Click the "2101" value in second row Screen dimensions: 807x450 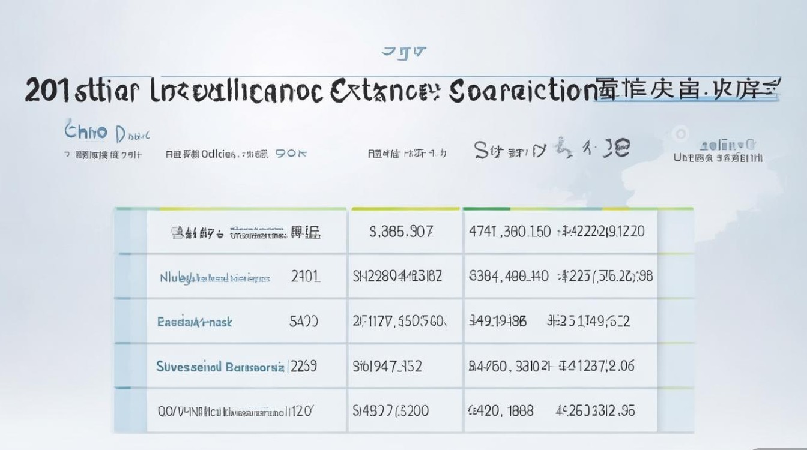pyautogui.click(x=305, y=277)
